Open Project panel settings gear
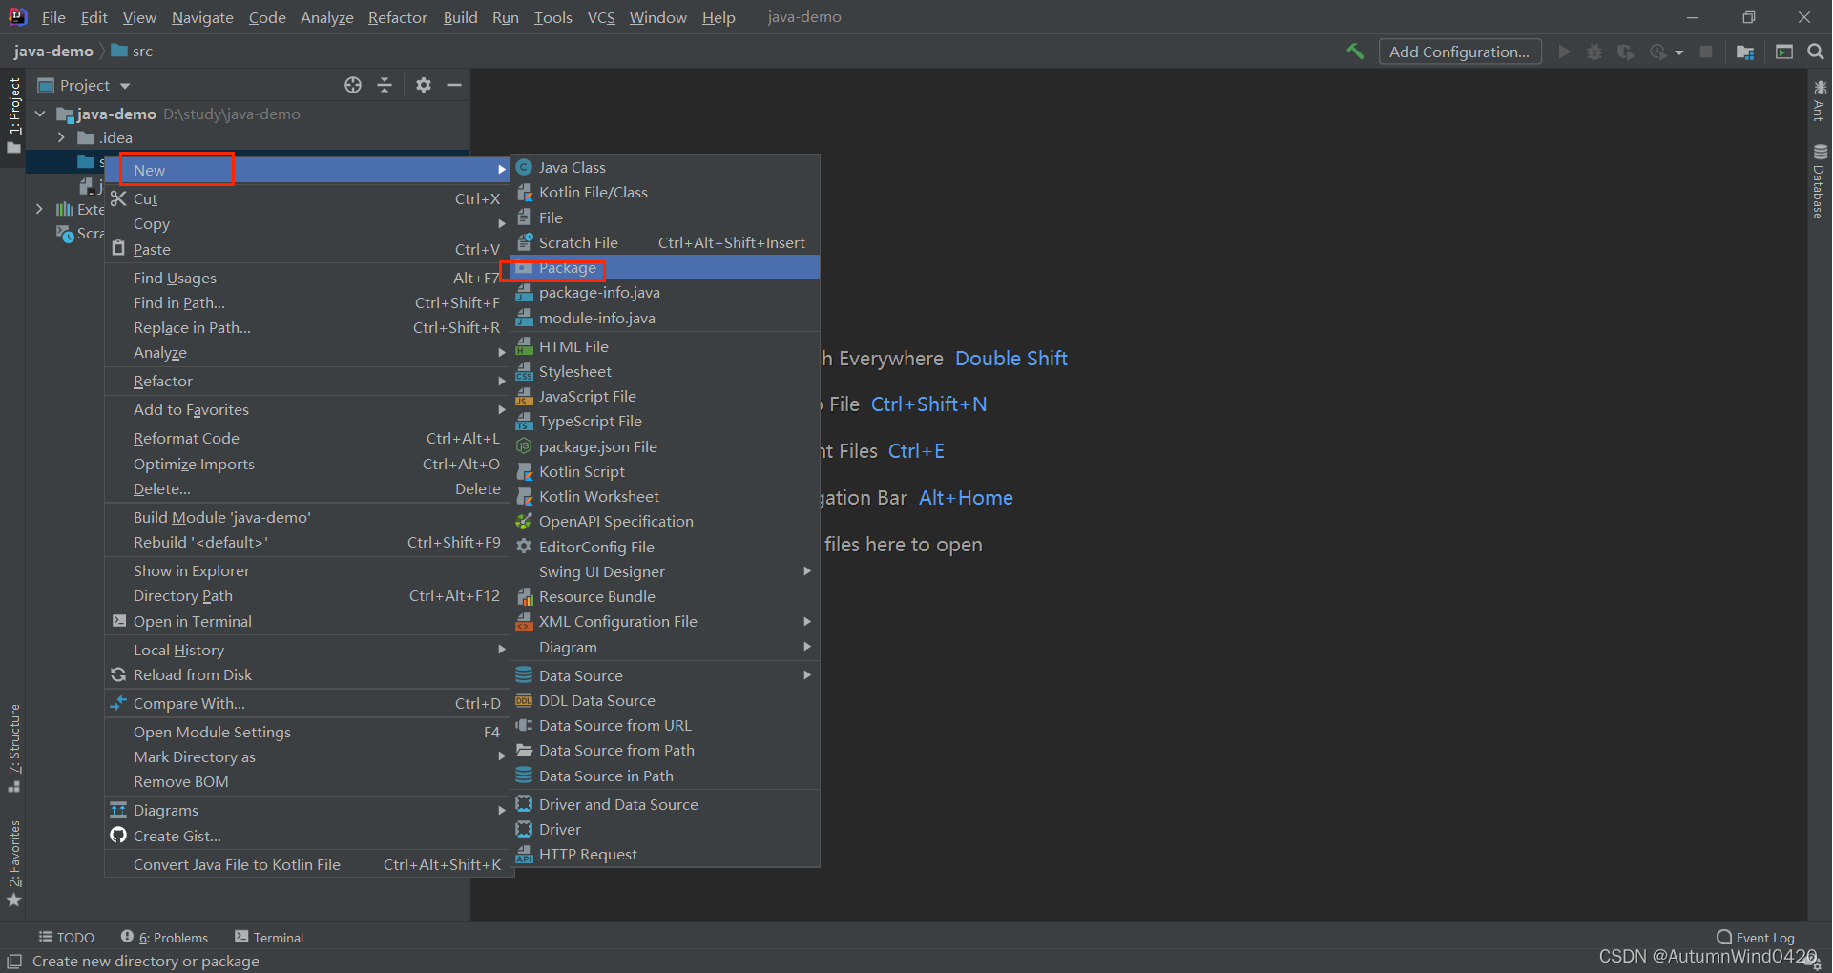Image resolution: width=1833 pixels, height=973 pixels. [x=424, y=85]
